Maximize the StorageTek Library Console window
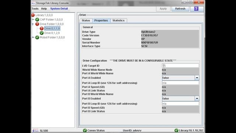 pos(191,2)
